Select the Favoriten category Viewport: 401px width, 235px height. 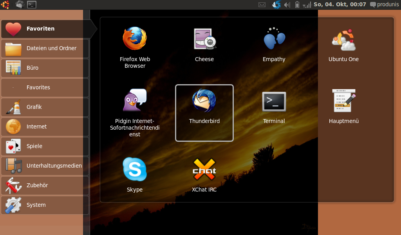tap(45, 29)
